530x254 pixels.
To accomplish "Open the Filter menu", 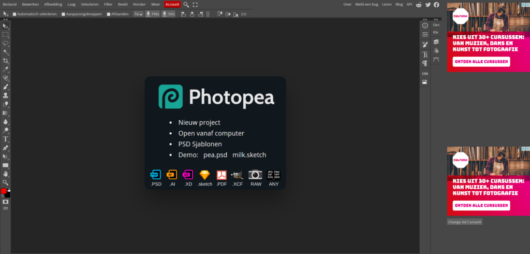I will click(108, 4).
